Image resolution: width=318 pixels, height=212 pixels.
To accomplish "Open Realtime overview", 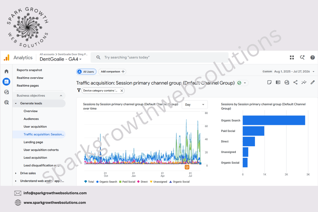I will click(30, 78).
